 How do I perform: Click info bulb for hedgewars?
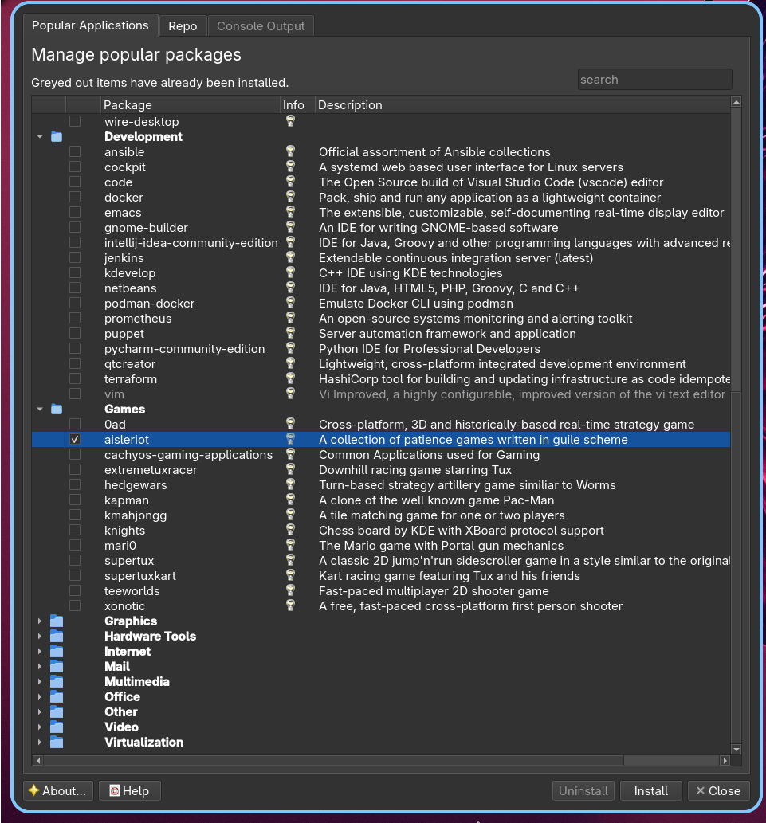[x=290, y=484]
